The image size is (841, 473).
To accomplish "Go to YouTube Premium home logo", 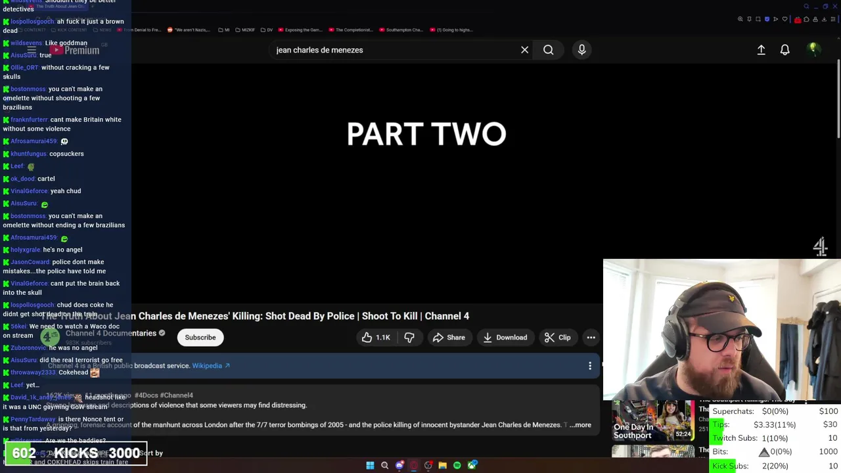I will tap(76, 50).
